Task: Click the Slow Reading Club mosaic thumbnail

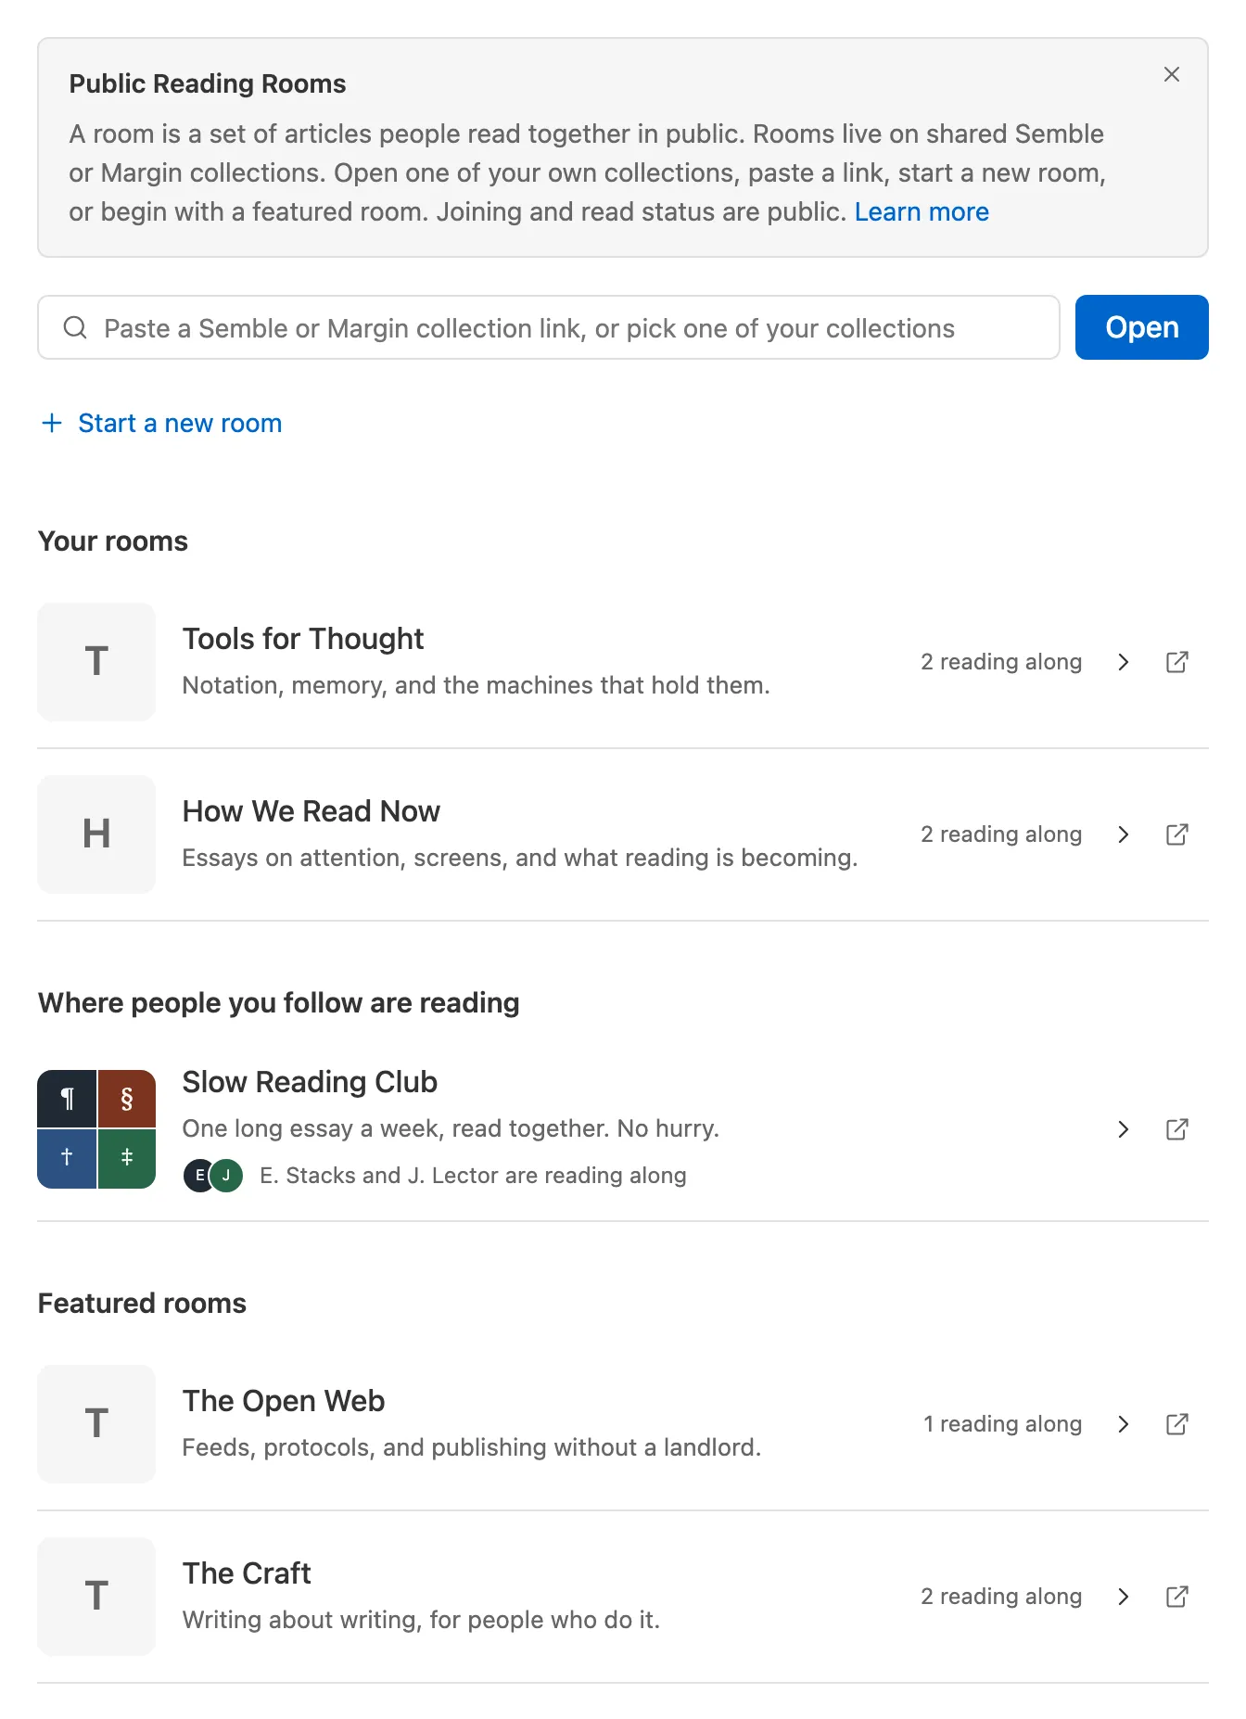Action: 96,1129
